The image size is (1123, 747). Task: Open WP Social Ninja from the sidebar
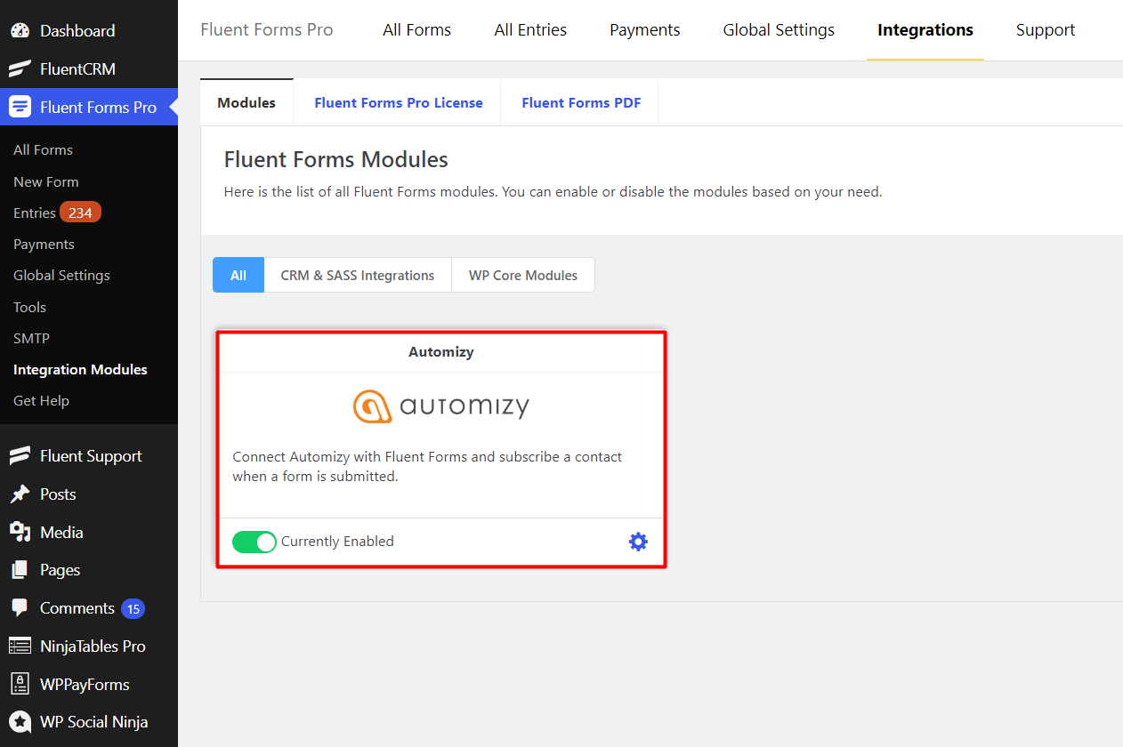pos(19,721)
